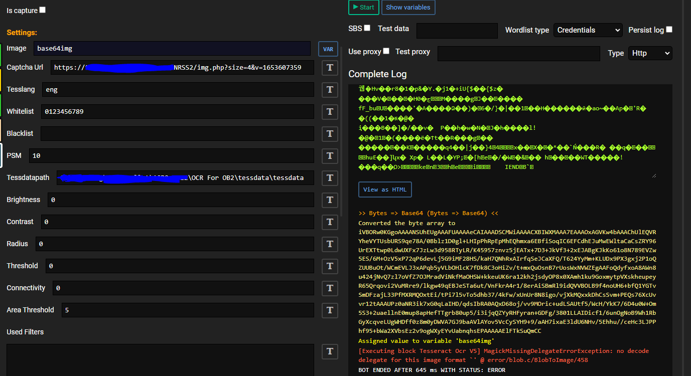
Task: Click the Whitelist digits field
Action: tap(178, 112)
